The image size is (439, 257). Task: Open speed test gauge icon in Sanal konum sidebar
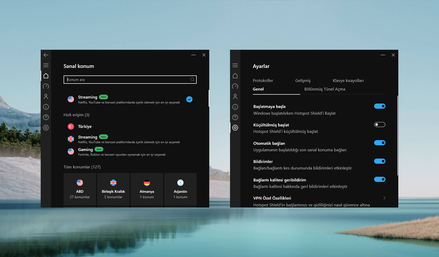(46, 86)
